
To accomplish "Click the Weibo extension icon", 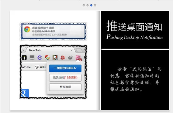I will coord(70,58).
